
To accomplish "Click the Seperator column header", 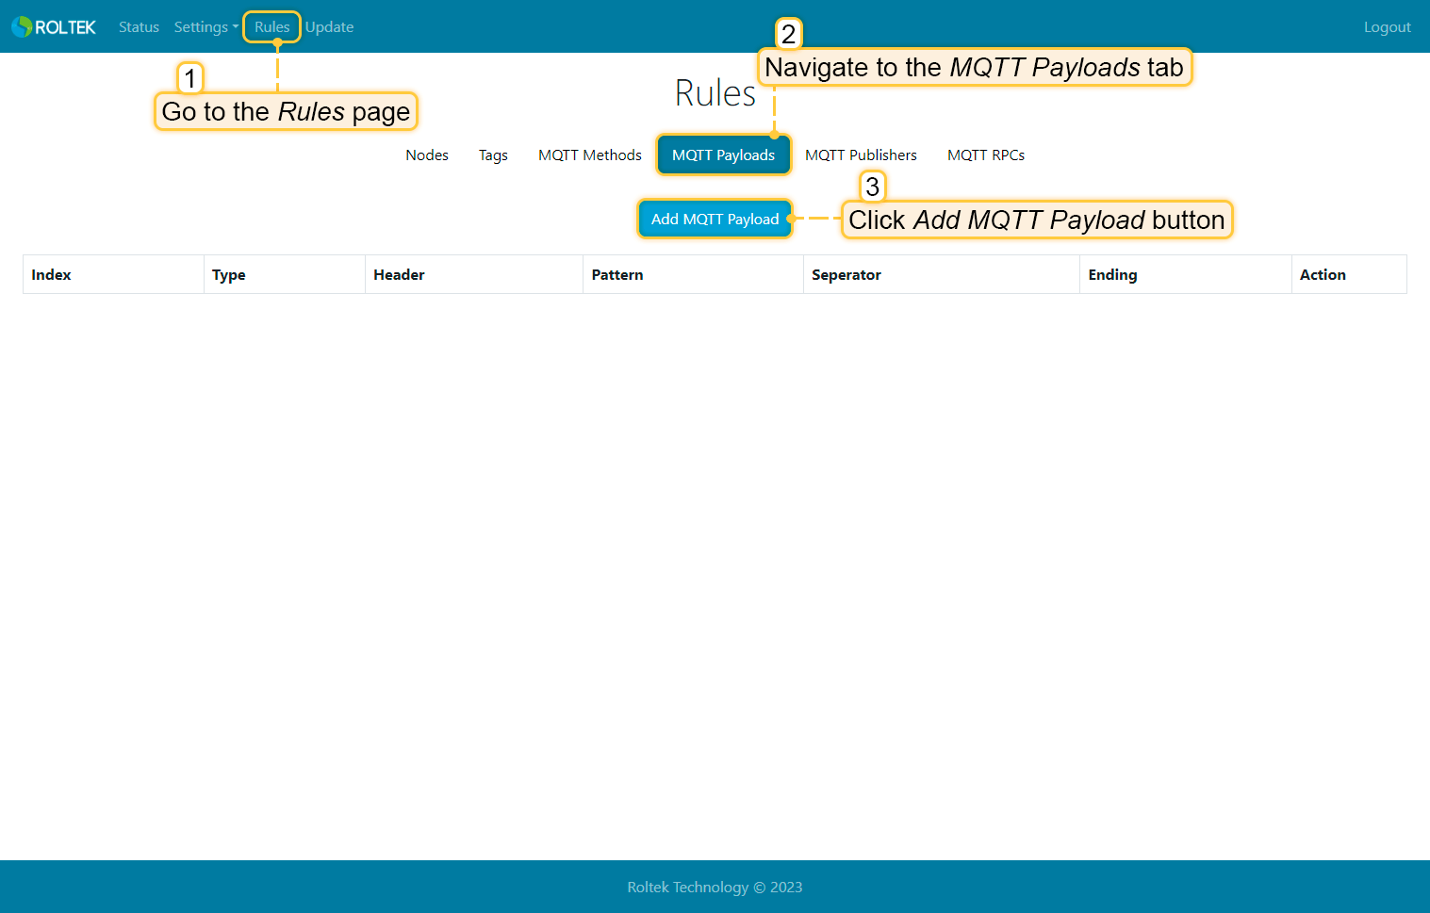I will click(x=846, y=275).
